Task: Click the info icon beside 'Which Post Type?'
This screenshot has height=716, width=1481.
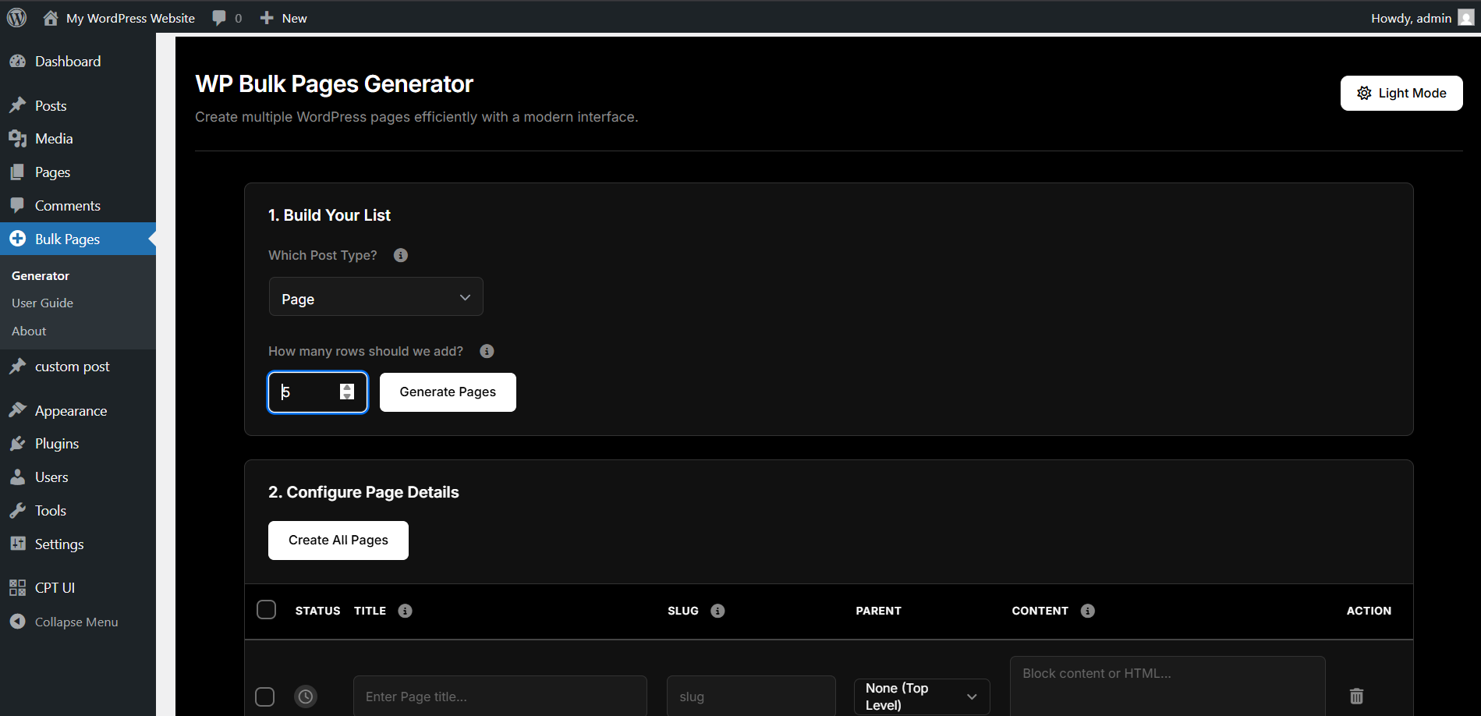Action: (400, 255)
